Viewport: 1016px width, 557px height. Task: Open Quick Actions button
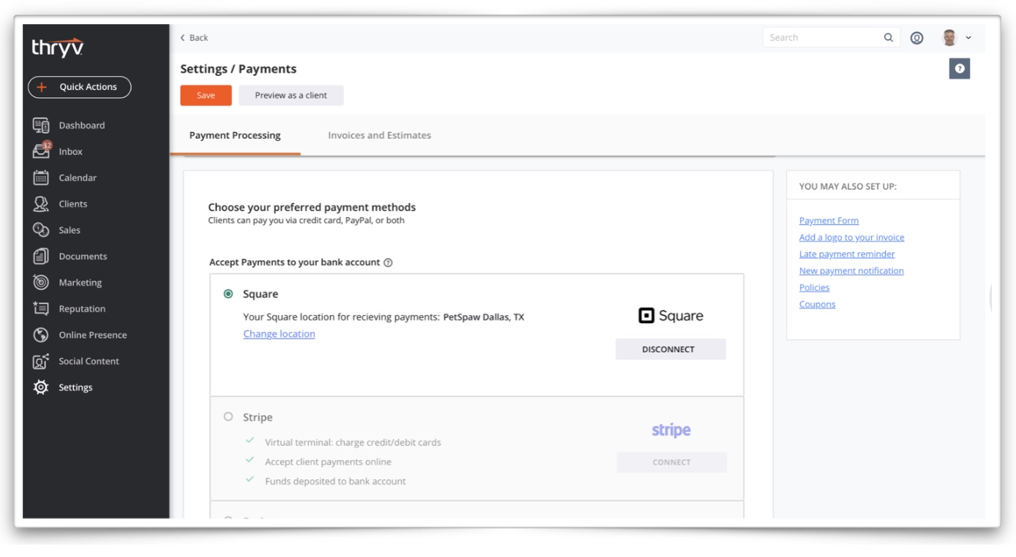tap(80, 87)
